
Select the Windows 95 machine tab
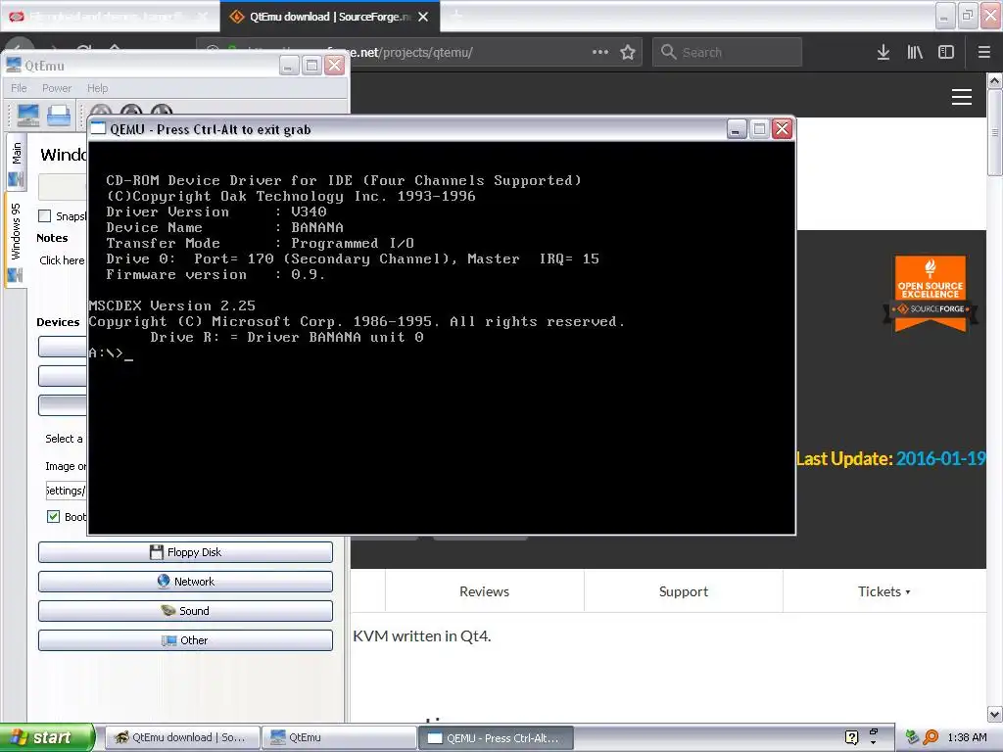(17, 241)
